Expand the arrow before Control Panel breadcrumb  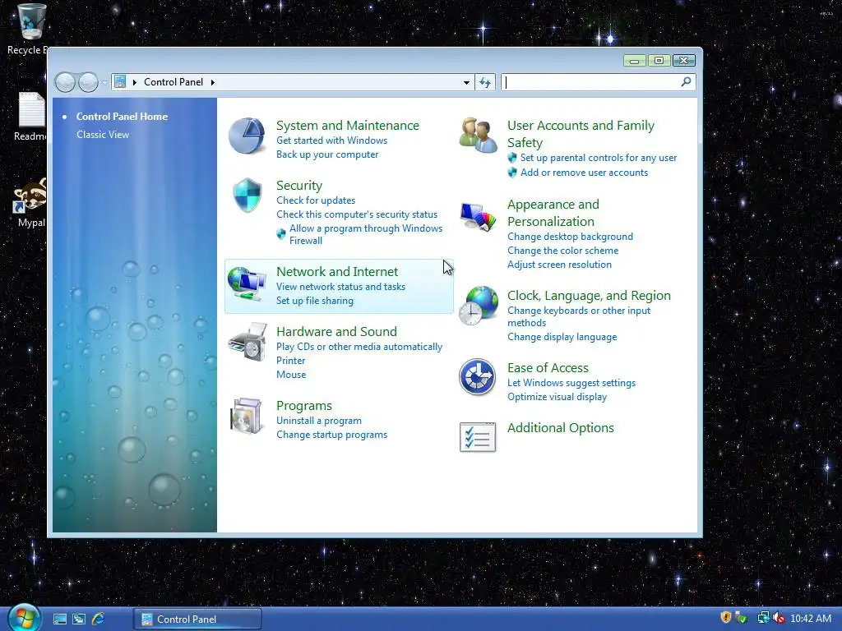[134, 82]
